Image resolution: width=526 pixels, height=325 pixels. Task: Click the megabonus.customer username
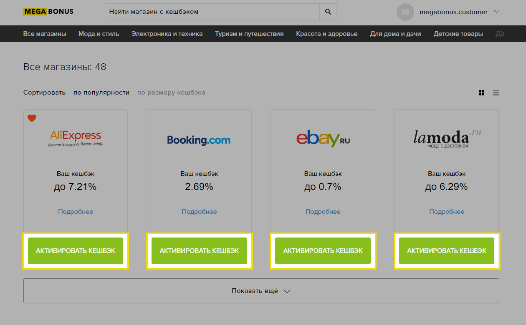pyautogui.click(x=453, y=12)
